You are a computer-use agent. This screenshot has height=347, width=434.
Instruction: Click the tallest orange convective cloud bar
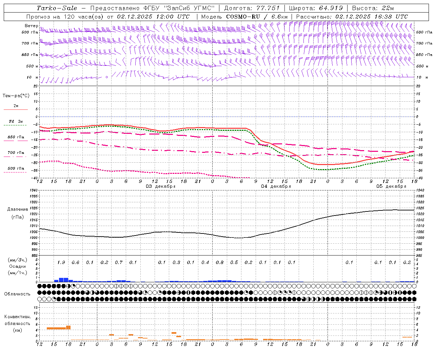(x=68, y=327)
